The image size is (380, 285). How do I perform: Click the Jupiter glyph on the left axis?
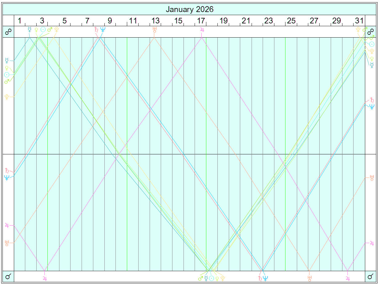click(7, 225)
